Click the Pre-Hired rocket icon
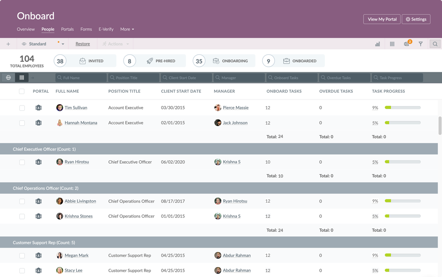Viewport: 442px width, 277px height. 150,61
